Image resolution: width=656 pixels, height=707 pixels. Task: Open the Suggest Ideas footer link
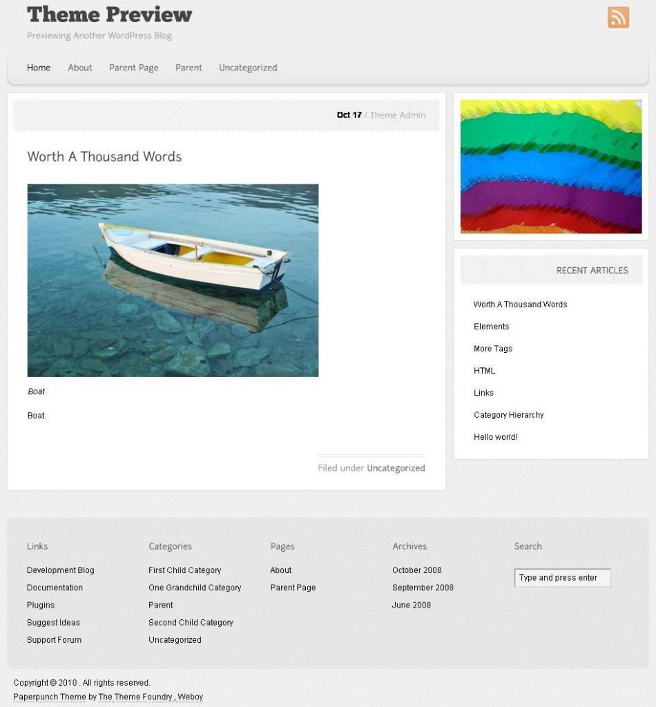pyautogui.click(x=53, y=622)
